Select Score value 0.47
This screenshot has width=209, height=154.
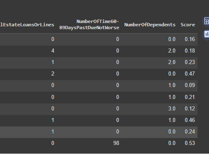pos(190,74)
